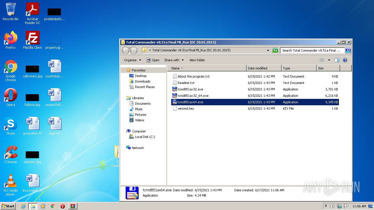
Task: Select the callsyears.jpg desktop file
Action: coord(32,71)
